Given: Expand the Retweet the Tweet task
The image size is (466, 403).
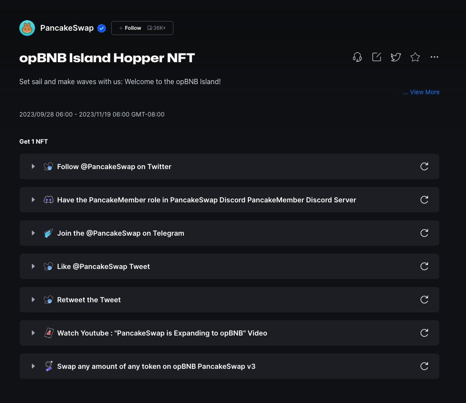Looking at the screenshot, I should pos(33,300).
